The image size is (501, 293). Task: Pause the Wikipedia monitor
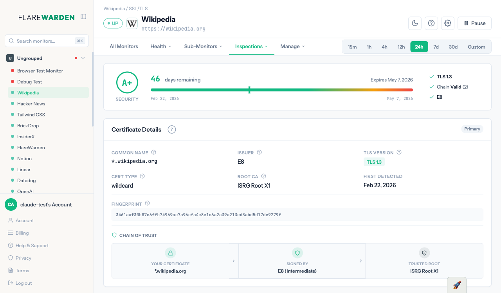tap(474, 23)
